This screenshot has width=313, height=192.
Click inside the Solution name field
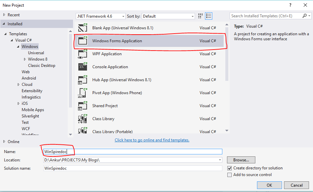pyautogui.click(x=132, y=168)
